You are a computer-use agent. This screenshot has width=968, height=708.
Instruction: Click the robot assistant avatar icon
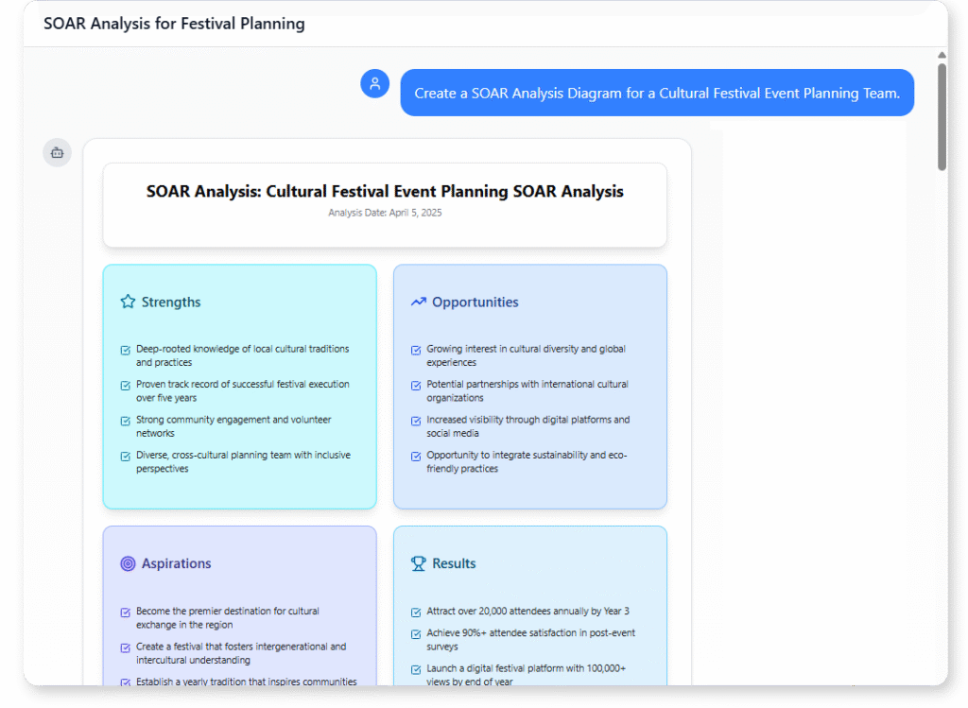56,152
